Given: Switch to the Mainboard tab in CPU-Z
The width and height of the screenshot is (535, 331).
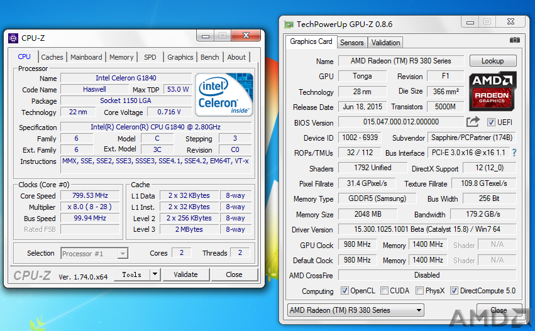Looking at the screenshot, I should tap(86, 57).
